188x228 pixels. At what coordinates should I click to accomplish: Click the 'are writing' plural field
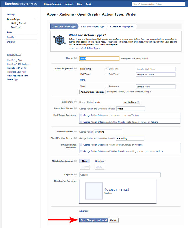[130, 138]
